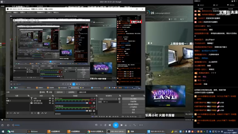The width and height of the screenshot is (238, 134).
Task: Unmute the muted red speaker for microphone/Aux
Action: [90, 103]
